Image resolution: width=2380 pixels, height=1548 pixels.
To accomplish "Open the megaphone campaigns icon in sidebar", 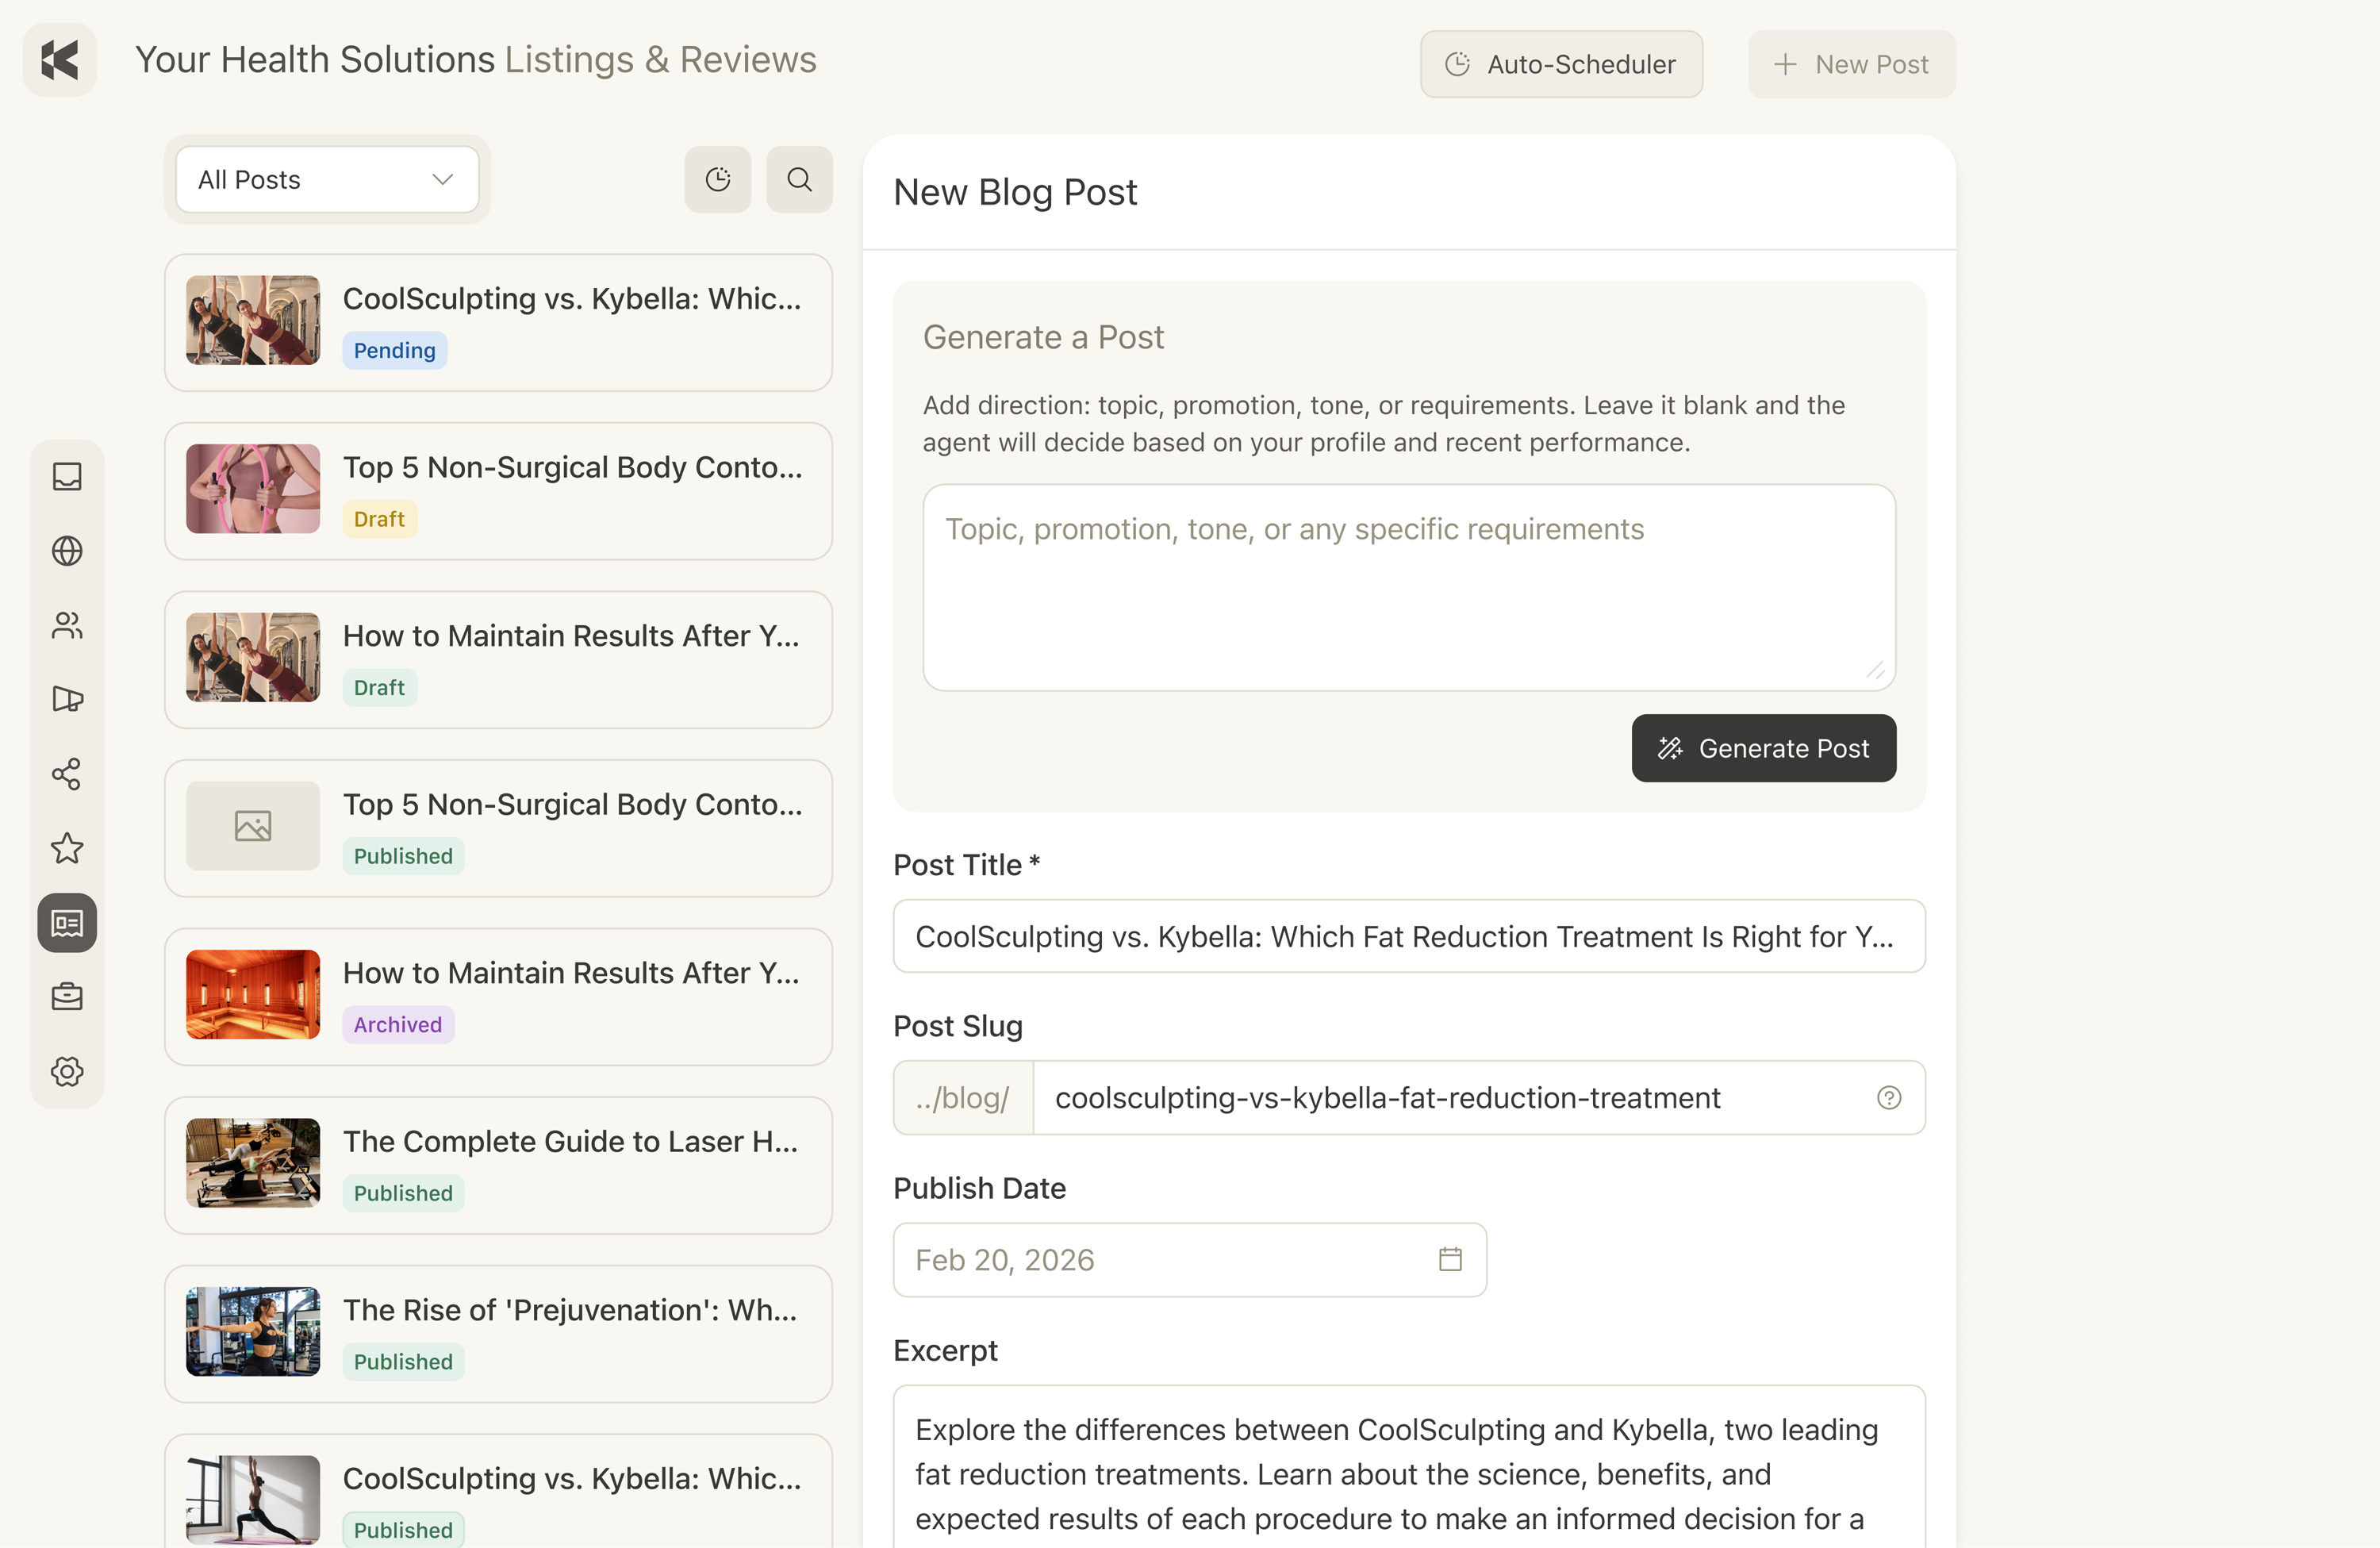I will (67, 699).
